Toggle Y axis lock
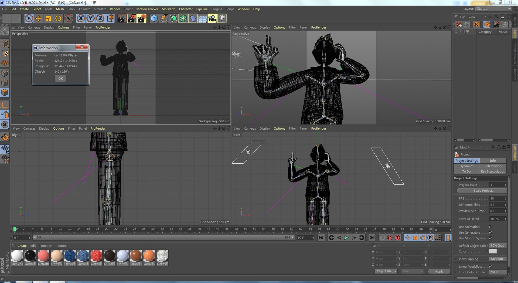518x283 pixels. point(90,18)
